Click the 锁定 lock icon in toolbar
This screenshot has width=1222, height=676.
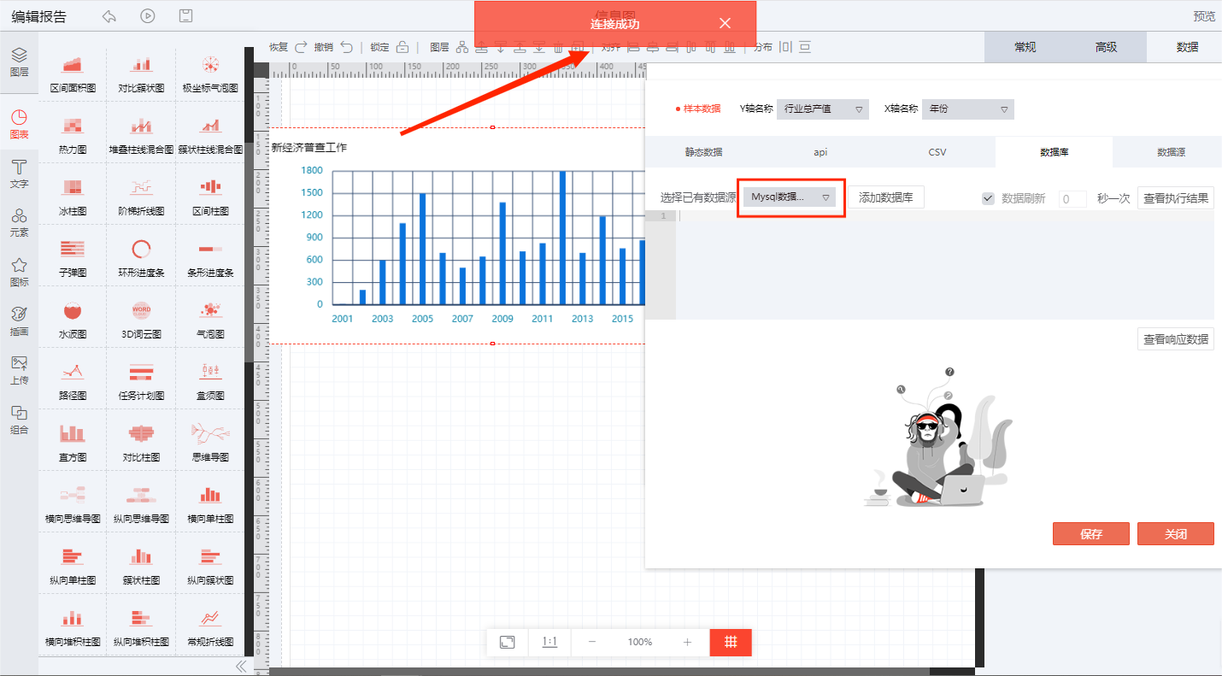(x=402, y=47)
